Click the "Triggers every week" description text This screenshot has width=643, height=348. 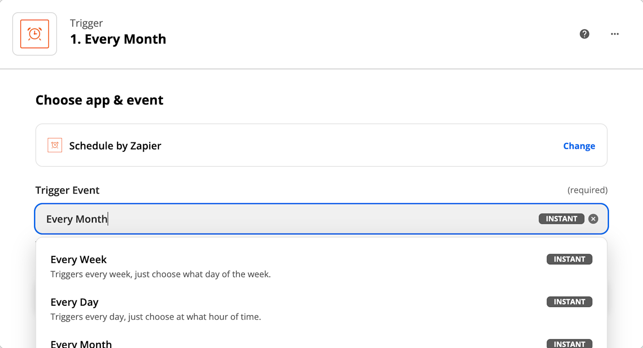(x=160, y=274)
